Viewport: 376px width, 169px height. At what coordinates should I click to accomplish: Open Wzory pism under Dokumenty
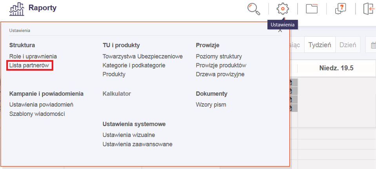(211, 105)
